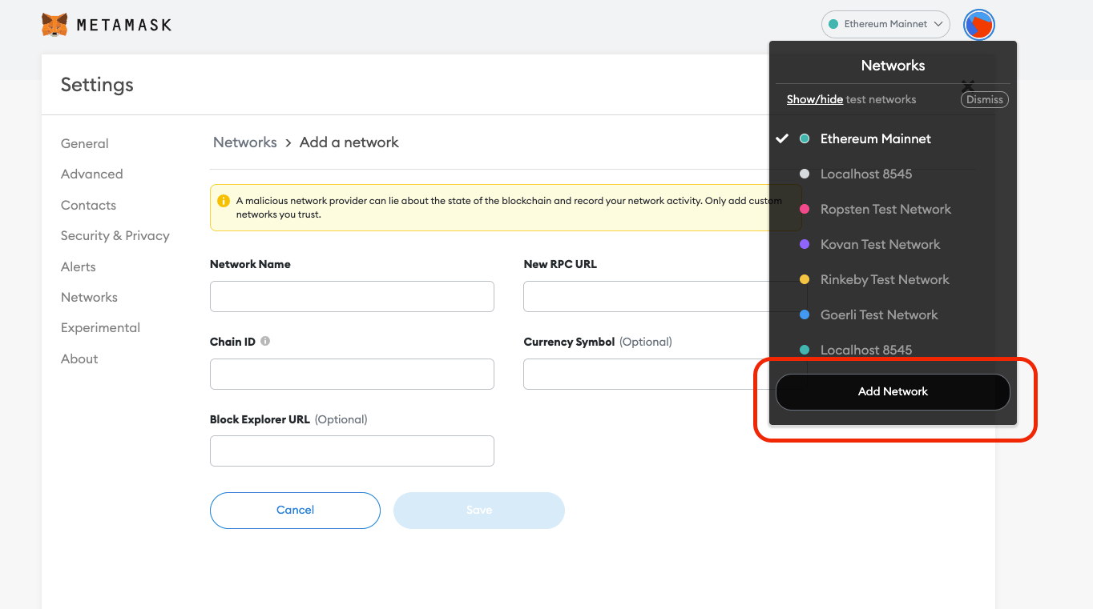Open the account avatar menu
Screen dimensions: 1093x609
click(x=979, y=25)
